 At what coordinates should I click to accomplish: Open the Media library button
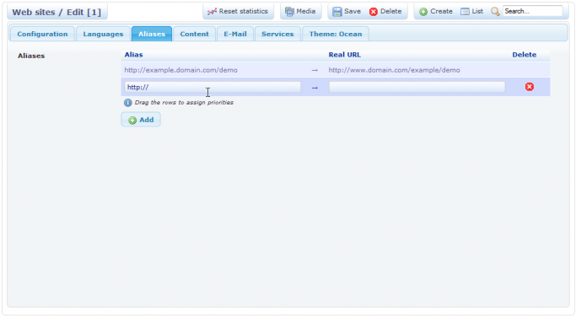coord(300,12)
